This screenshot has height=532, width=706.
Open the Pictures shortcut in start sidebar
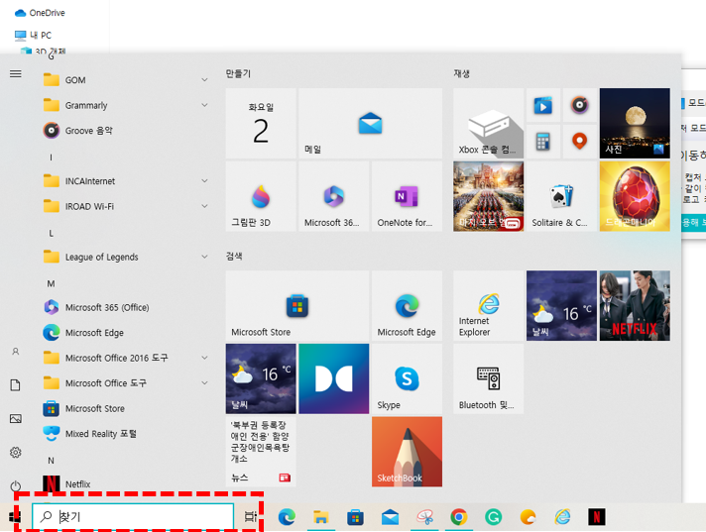pos(15,419)
